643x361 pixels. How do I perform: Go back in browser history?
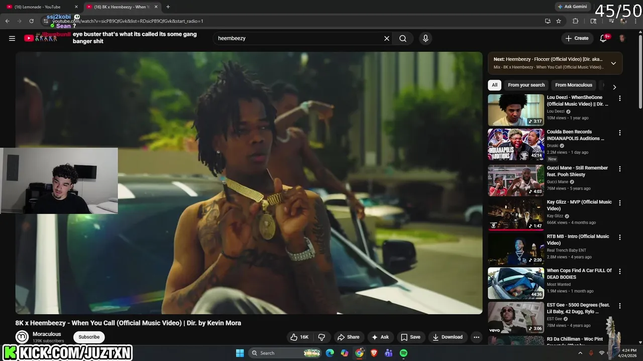pos(7,21)
